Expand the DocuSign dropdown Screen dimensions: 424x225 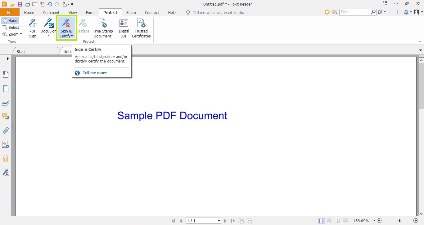(x=48, y=35)
